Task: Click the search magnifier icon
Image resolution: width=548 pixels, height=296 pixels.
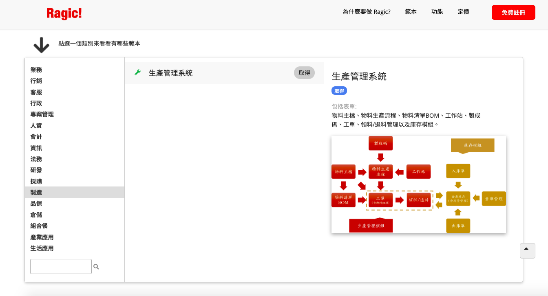Action: pyautogui.click(x=96, y=267)
